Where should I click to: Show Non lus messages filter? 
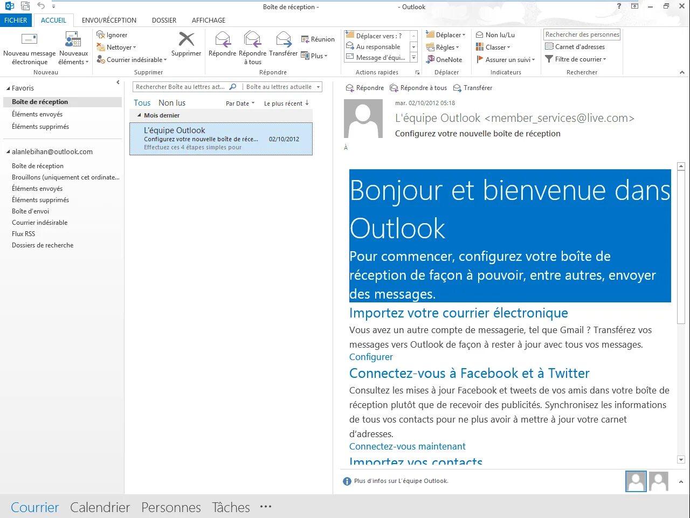[x=172, y=103]
